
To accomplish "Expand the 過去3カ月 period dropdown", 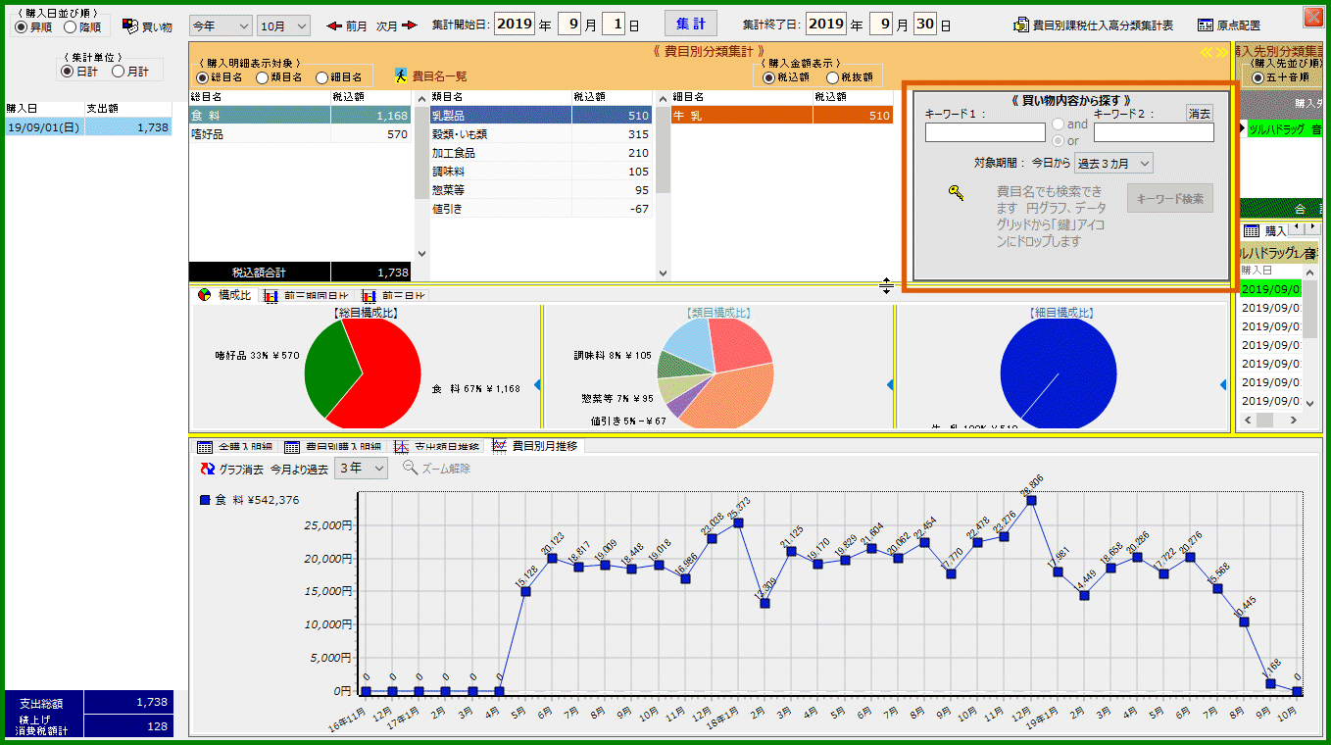I will [x=1113, y=163].
